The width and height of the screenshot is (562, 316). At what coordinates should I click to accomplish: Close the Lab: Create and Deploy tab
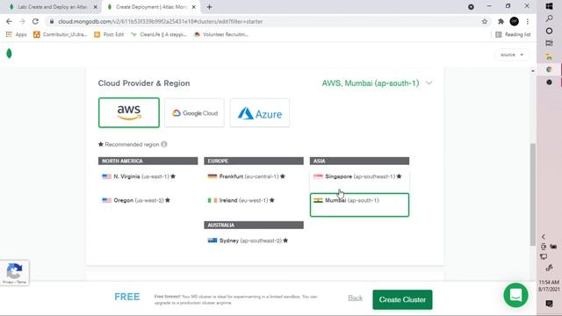coord(96,7)
